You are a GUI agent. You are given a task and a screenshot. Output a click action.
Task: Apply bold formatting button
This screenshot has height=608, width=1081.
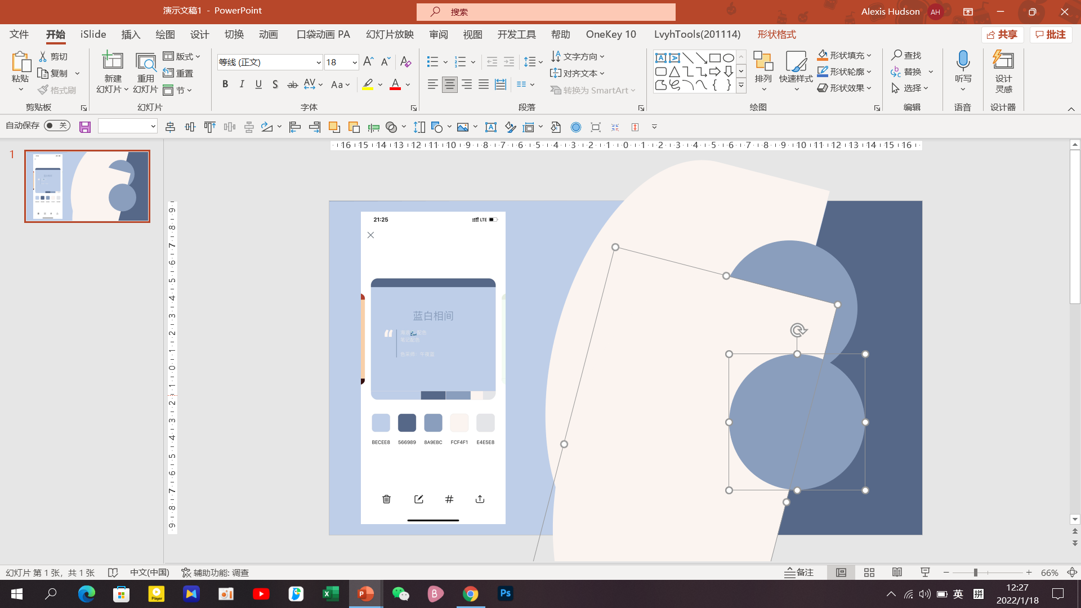225,84
